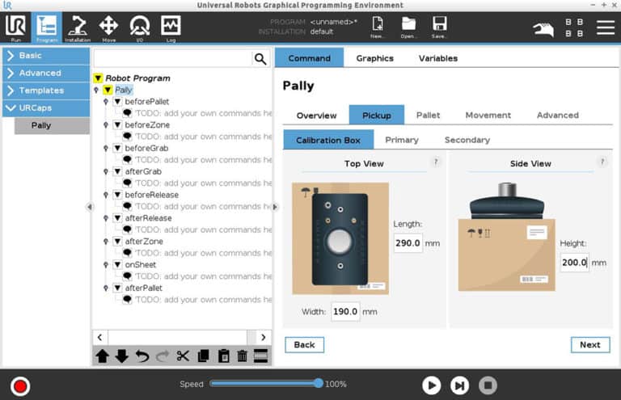Screen dimensions: 621x400
Task: Collapse the beforePallet tree node
Action: (117, 103)
